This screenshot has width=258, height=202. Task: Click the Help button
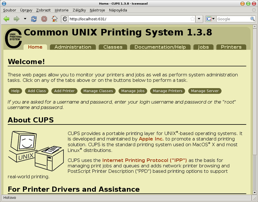(x=15, y=91)
